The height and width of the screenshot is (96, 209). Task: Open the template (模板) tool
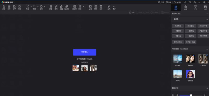pyautogui.click(x=96, y=8)
